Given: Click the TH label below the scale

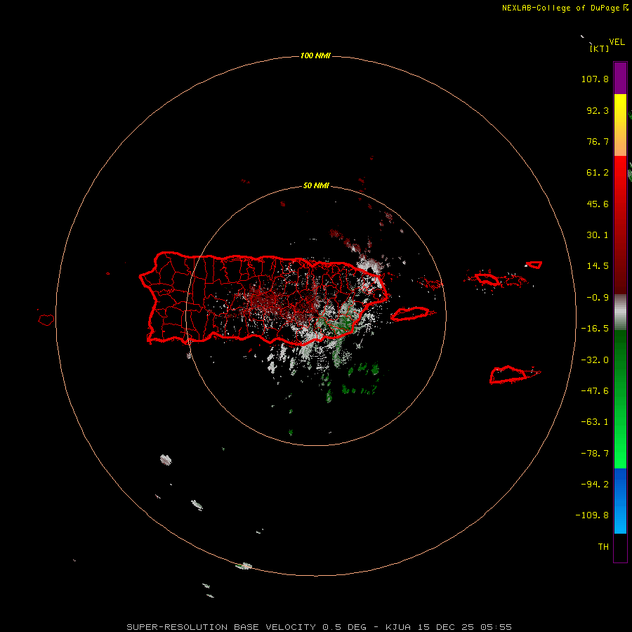Looking at the screenshot, I should (603, 546).
